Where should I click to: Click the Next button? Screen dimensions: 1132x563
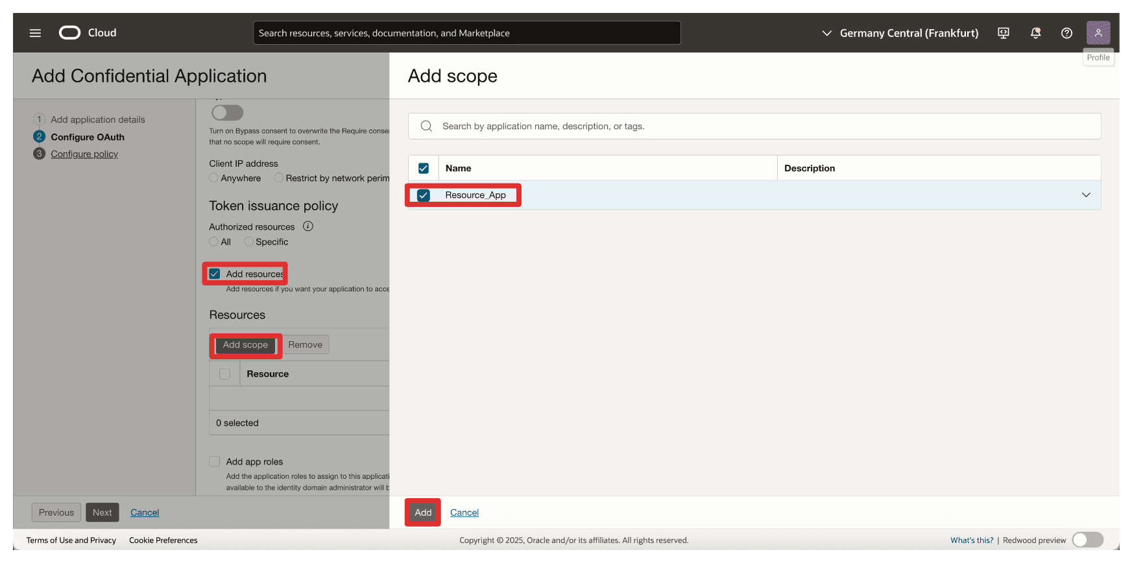pyautogui.click(x=102, y=512)
